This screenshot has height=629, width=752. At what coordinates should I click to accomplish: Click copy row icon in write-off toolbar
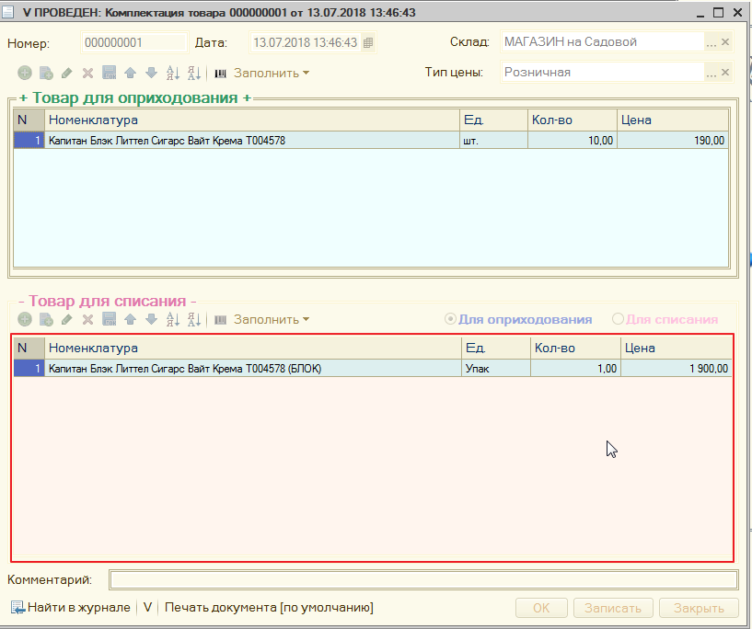[x=46, y=319]
